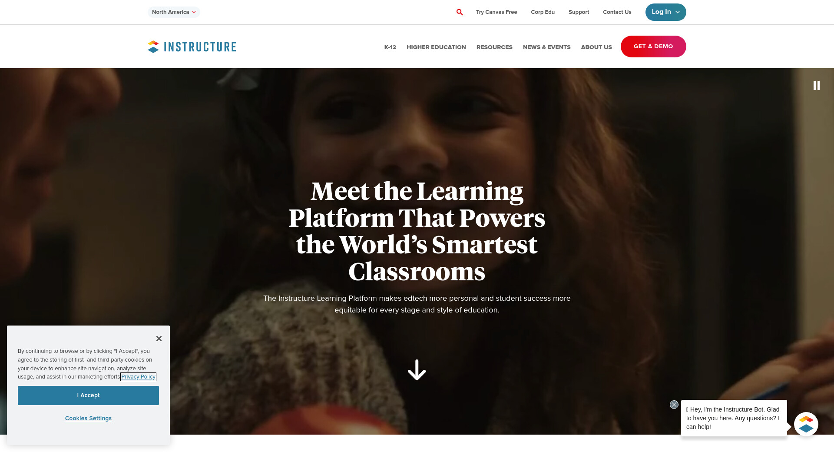Screen dimensions: 834x452
Task: Open the About Us menu
Action: pyautogui.click(x=596, y=47)
